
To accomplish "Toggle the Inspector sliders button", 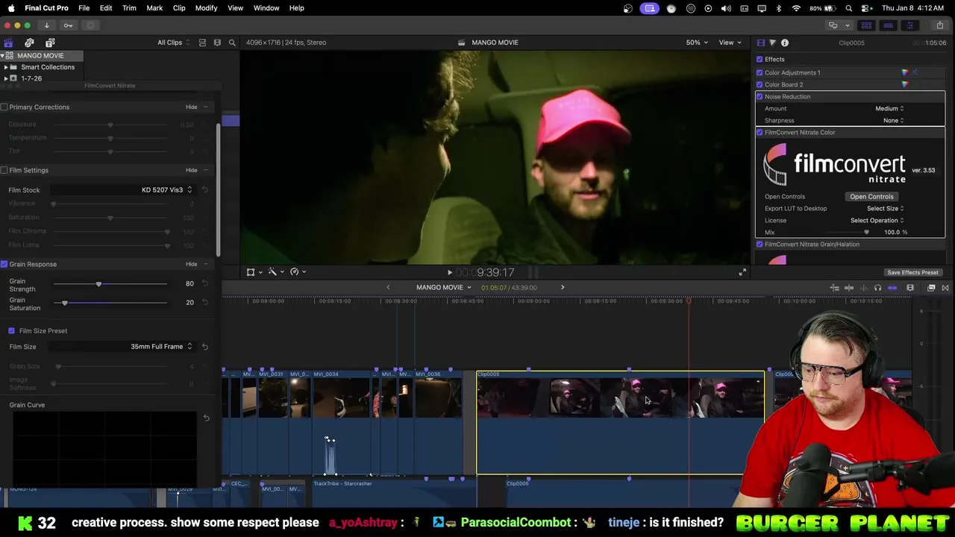I will (x=909, y=25).
